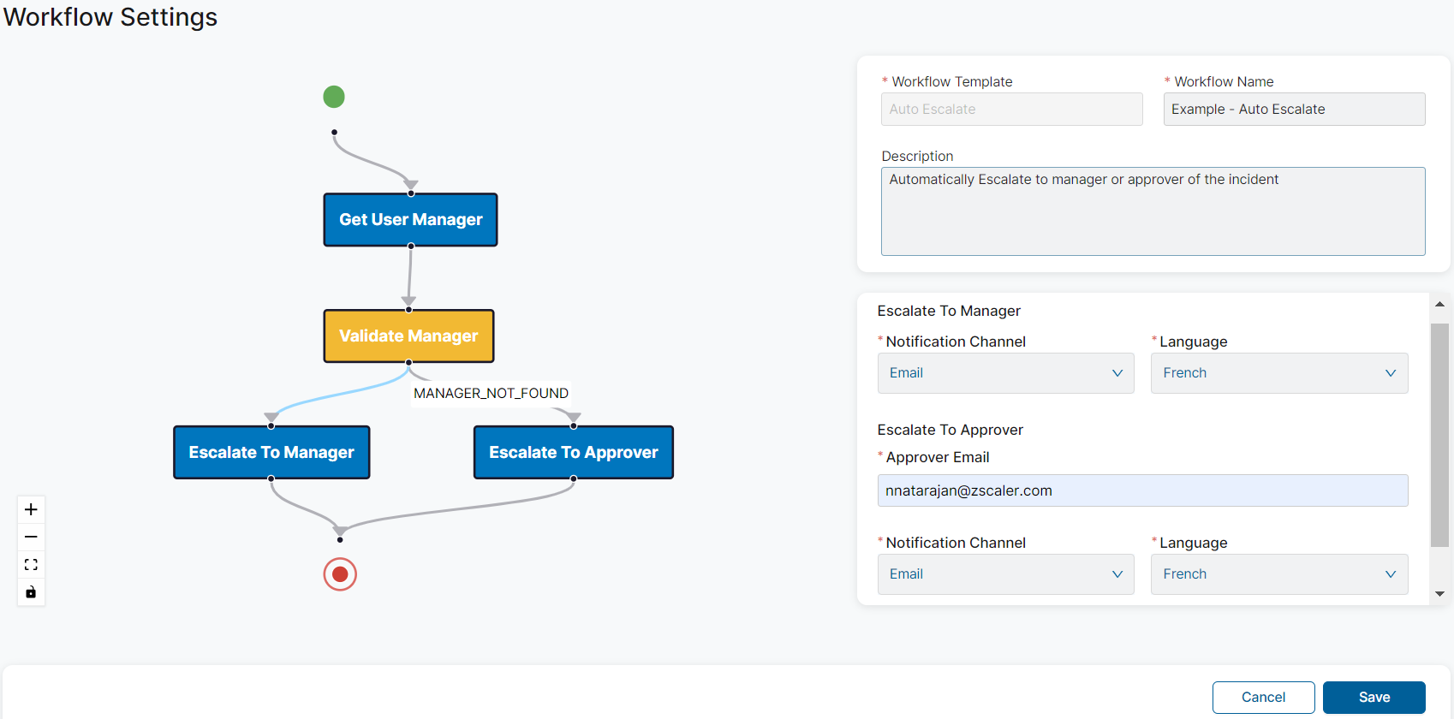Open Escalate To Manager Notification Channel dropdown

click(x=1005, y=373)
